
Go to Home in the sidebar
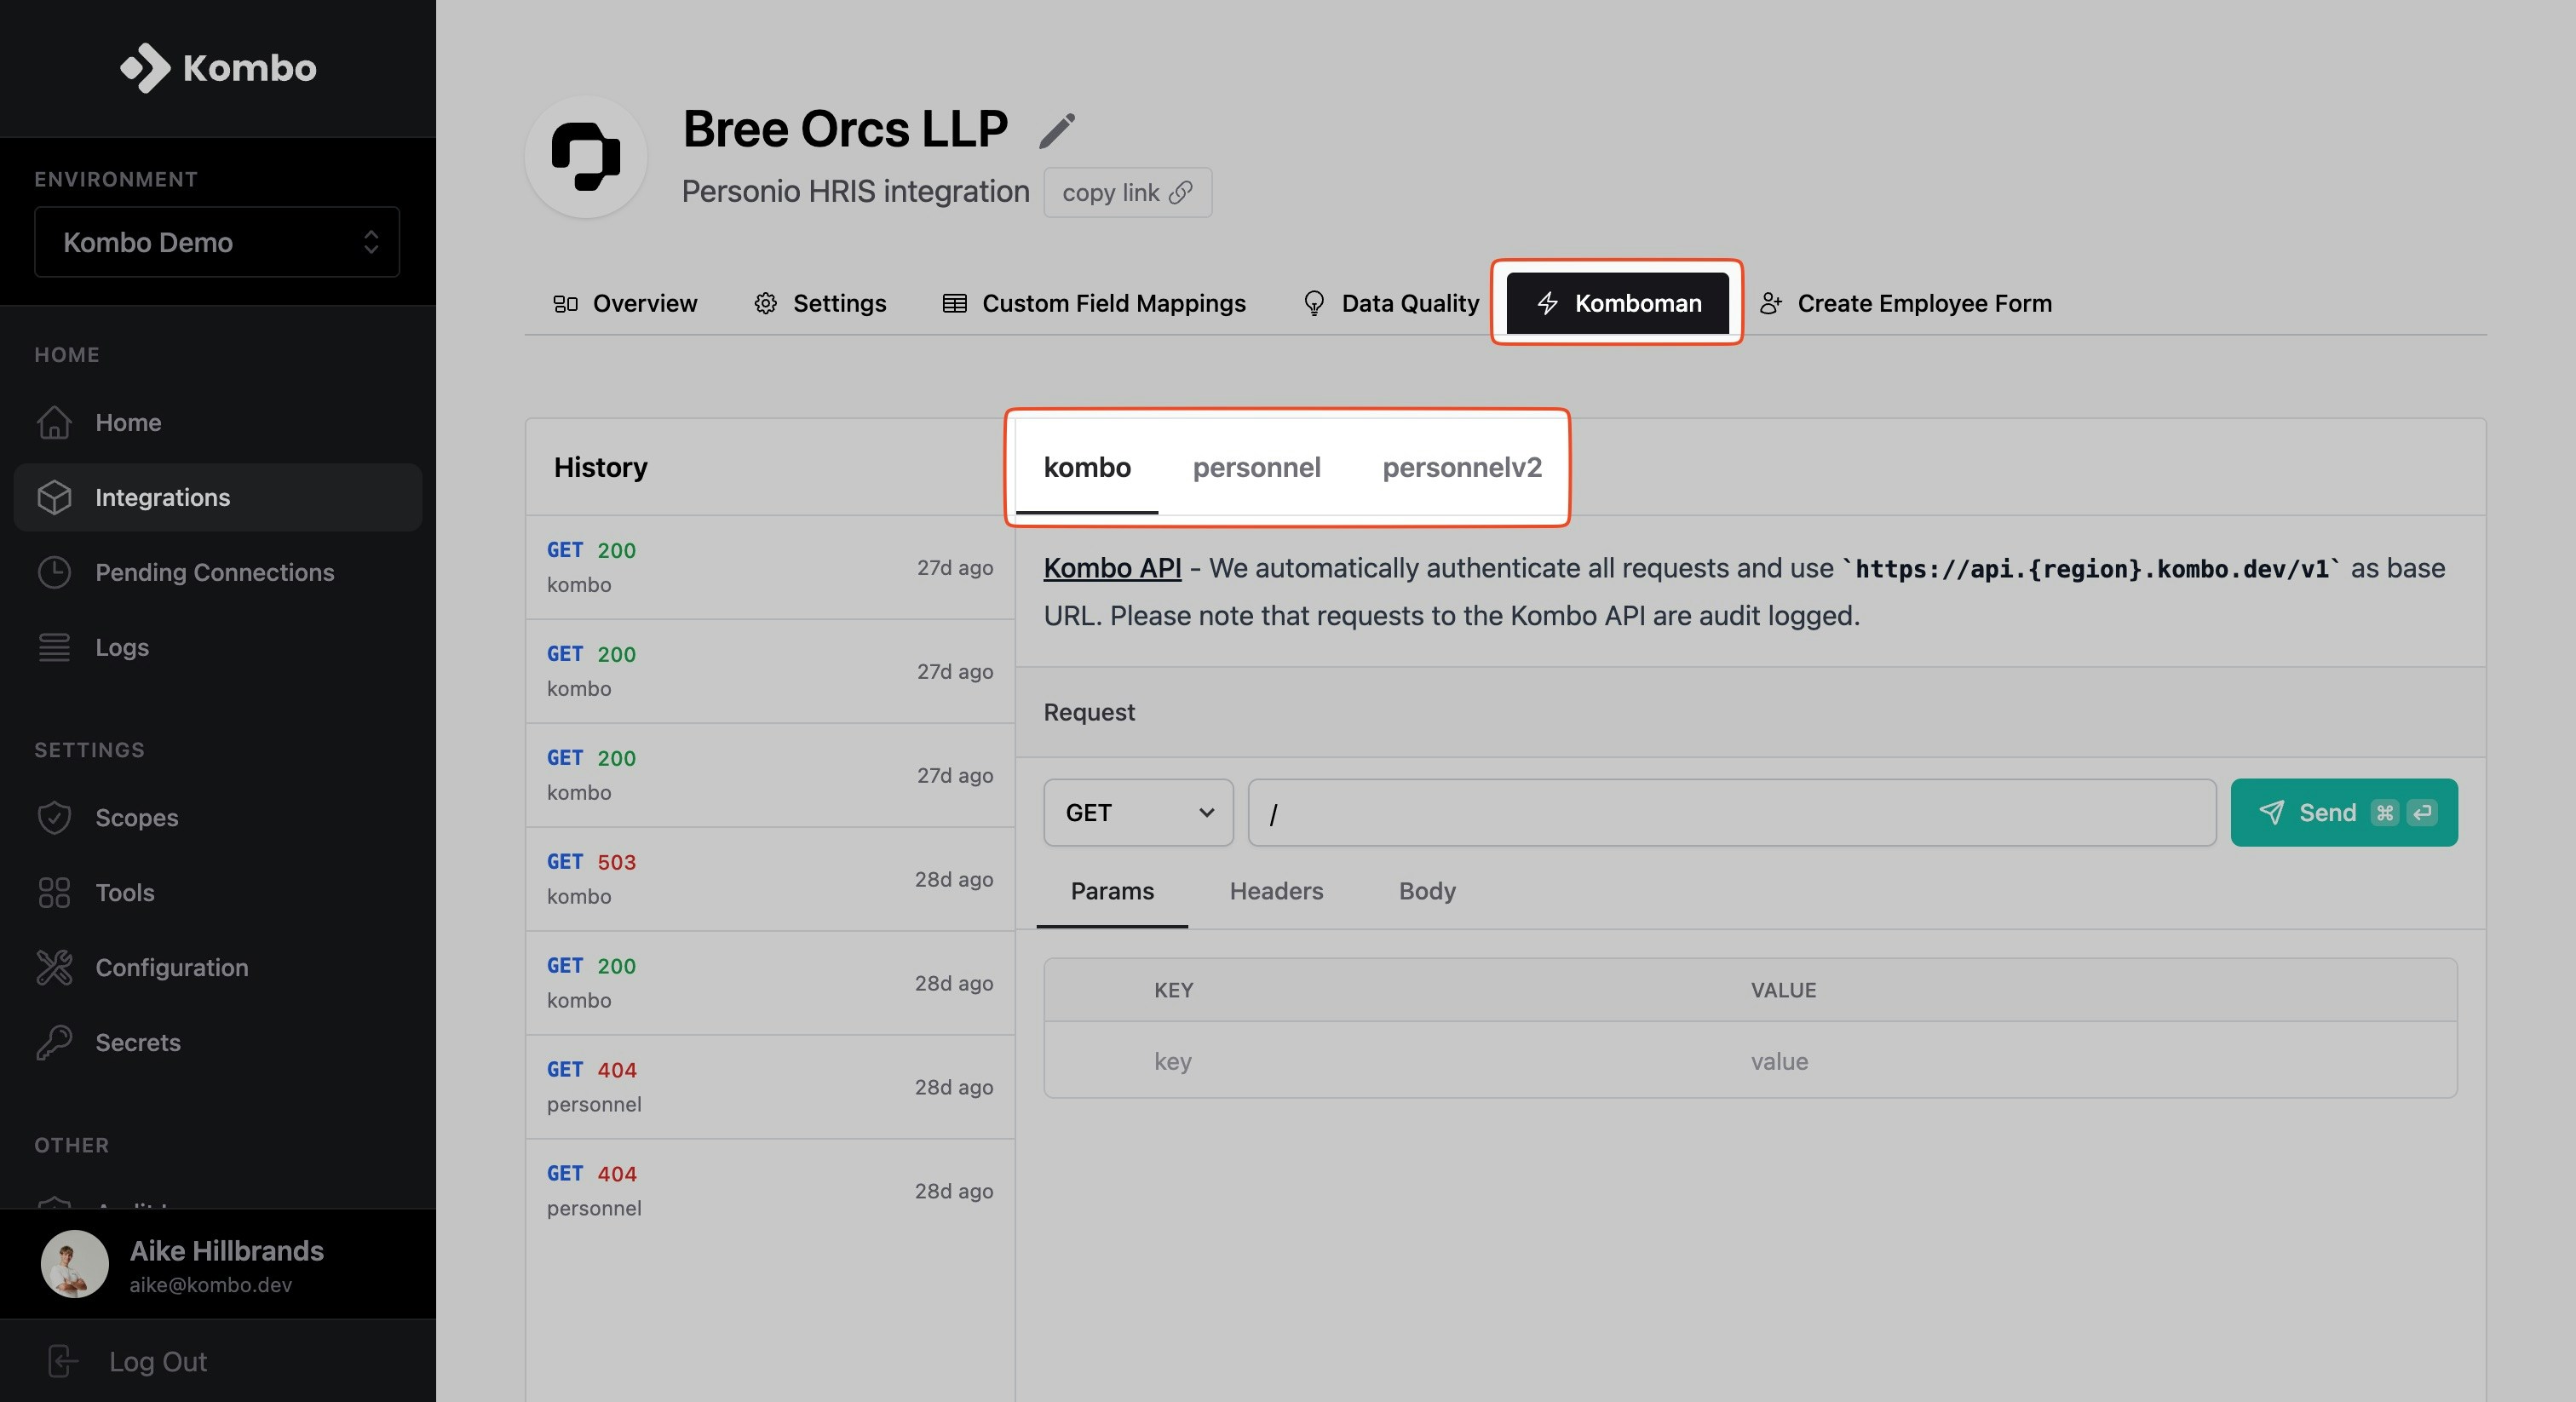[x=218, y=422]
